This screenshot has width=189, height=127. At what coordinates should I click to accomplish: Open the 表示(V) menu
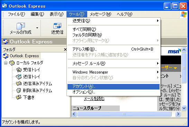56,14
